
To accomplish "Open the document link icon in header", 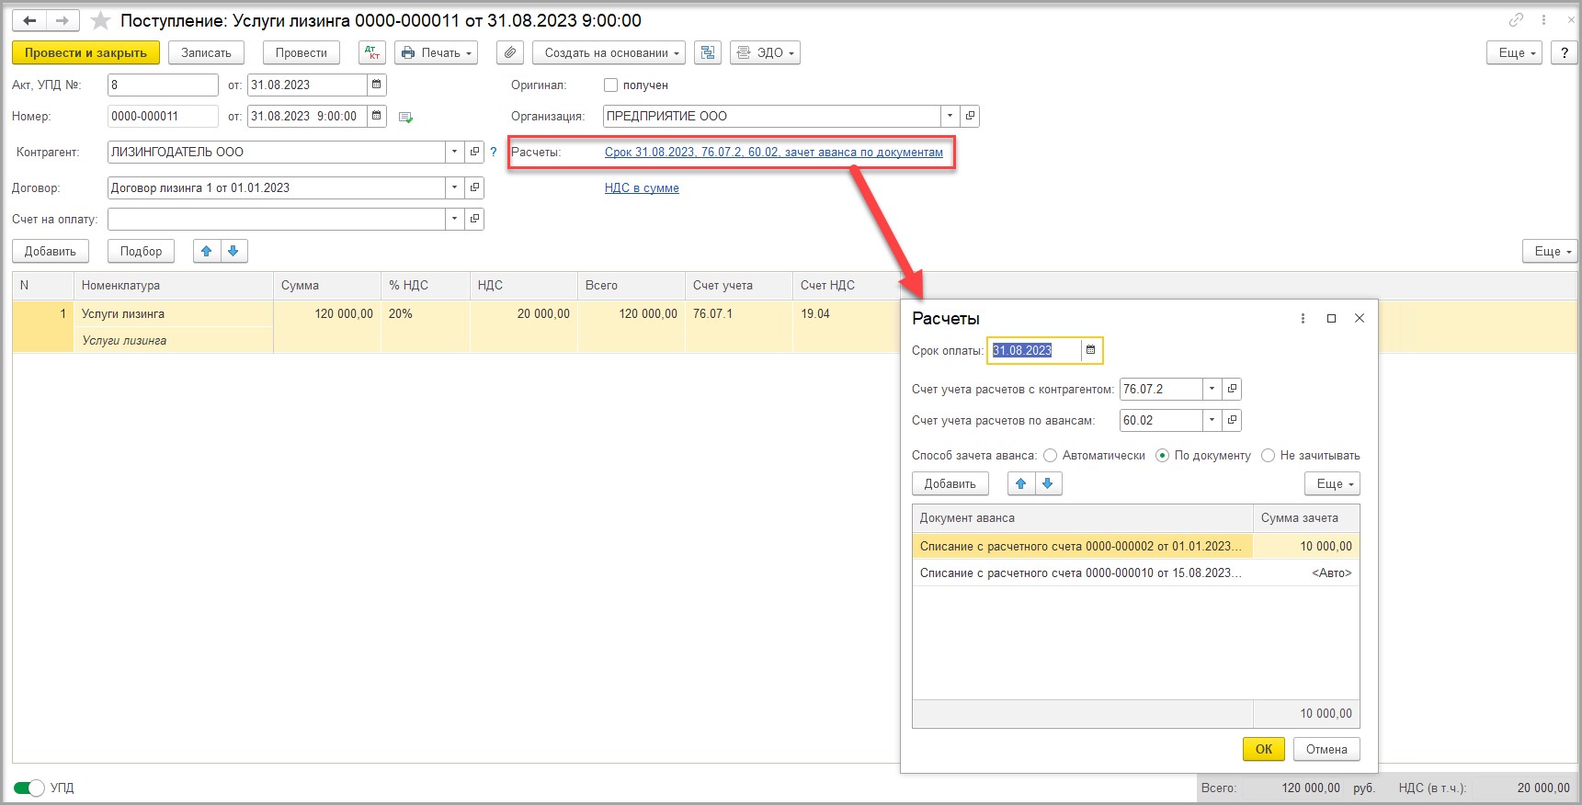I will [x=1516, y=19].
